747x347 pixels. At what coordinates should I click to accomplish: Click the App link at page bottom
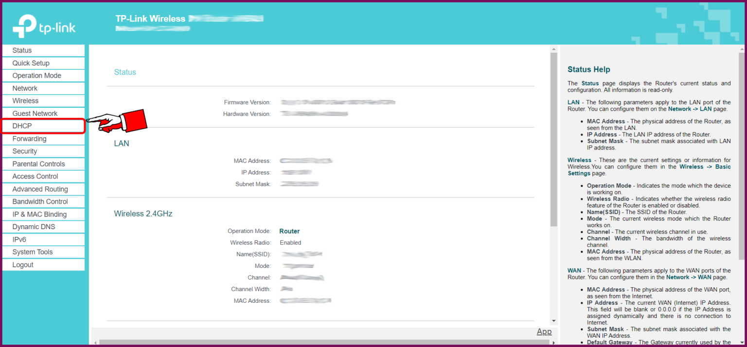(x=544, y=331)
